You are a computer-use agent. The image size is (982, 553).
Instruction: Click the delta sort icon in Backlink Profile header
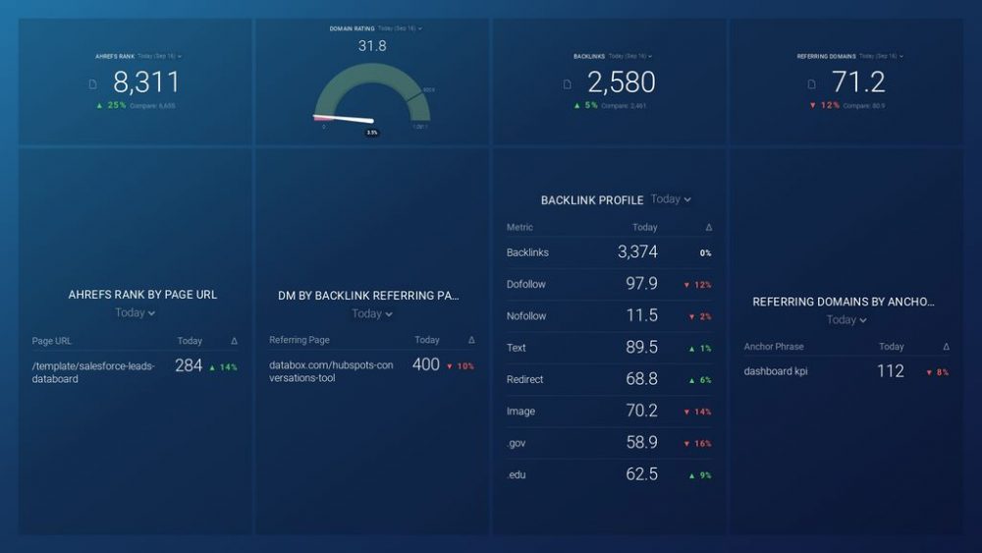[708, 227]
